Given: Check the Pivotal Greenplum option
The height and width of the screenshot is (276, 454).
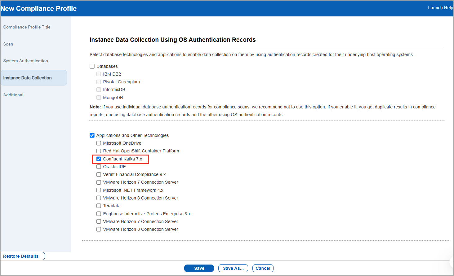Looking at the screenshot, I should 99,81.
